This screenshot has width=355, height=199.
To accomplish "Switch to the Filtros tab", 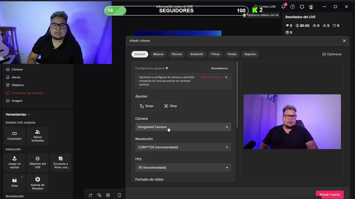I will [x=215, y=54].
